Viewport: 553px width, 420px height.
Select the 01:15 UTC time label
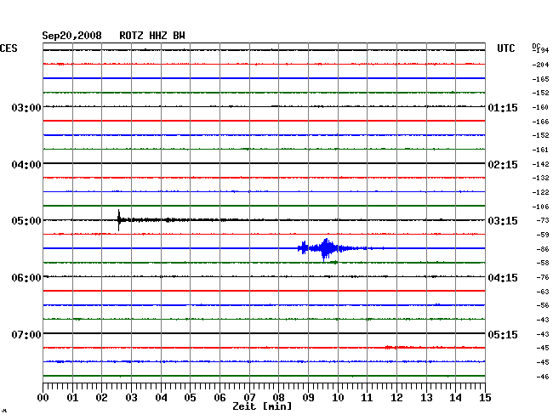point(503,107)
